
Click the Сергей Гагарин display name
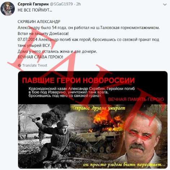point(33,4)
